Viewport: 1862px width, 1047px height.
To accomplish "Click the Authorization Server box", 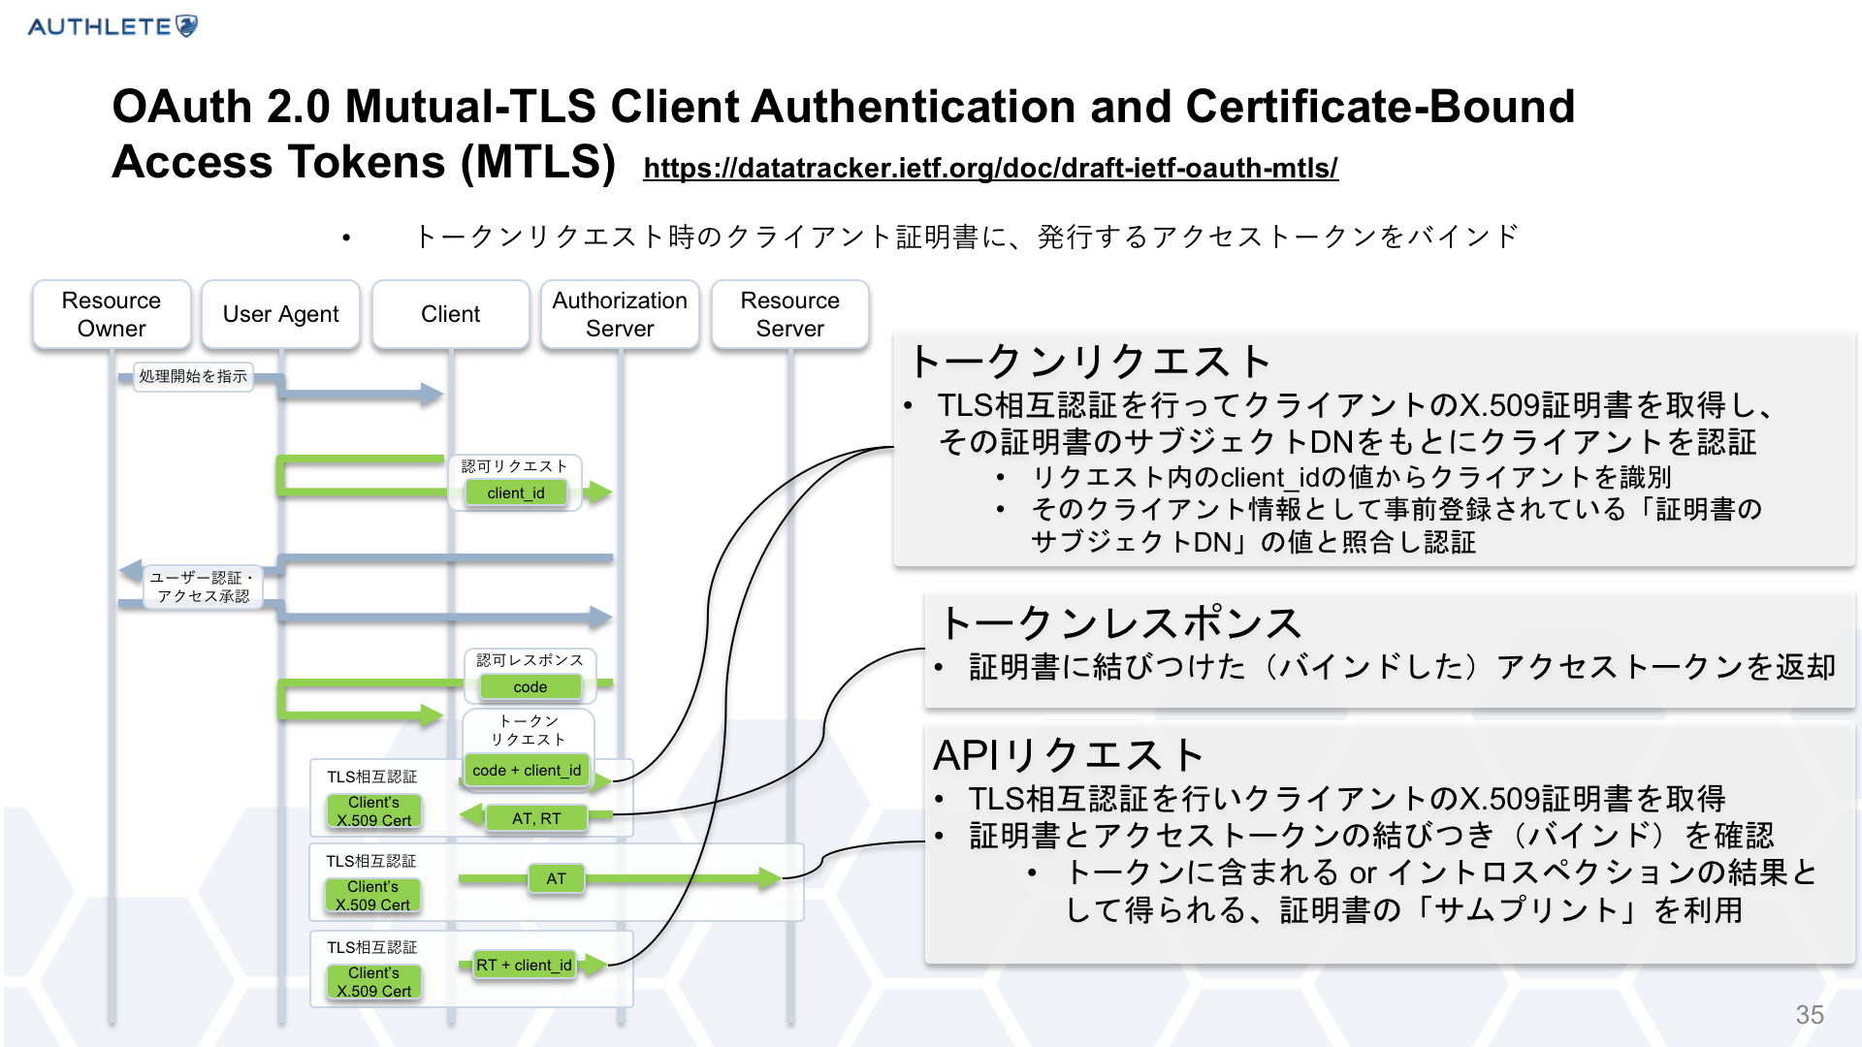I will coord(620,314).
